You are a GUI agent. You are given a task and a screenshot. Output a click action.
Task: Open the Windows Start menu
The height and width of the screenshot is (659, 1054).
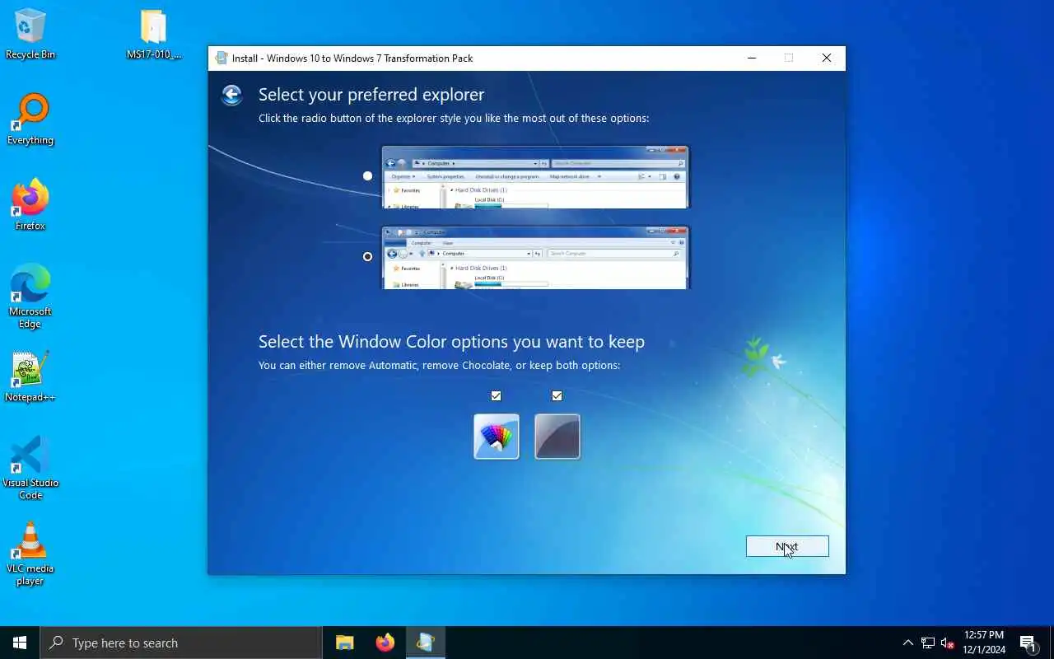pos(20,643)
